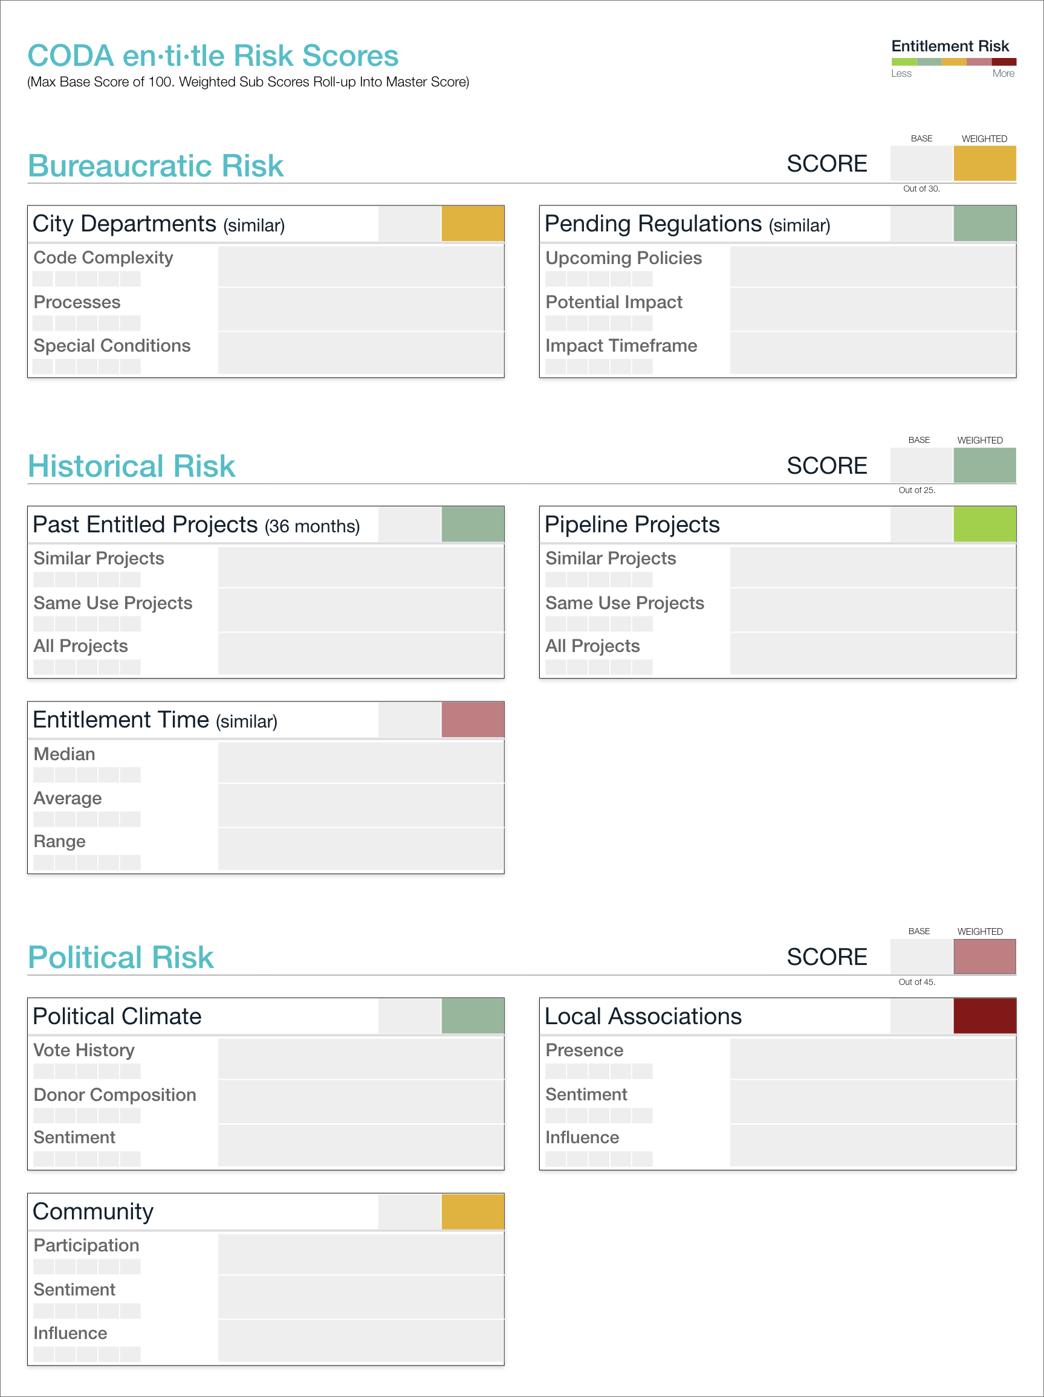Select the City Departments yellow score box

click(x=472, y=224)
